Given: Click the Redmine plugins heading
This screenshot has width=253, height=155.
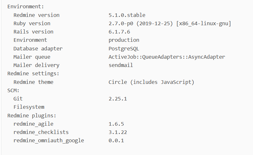Looking at the screenshot, I should [x=32, y=115].
